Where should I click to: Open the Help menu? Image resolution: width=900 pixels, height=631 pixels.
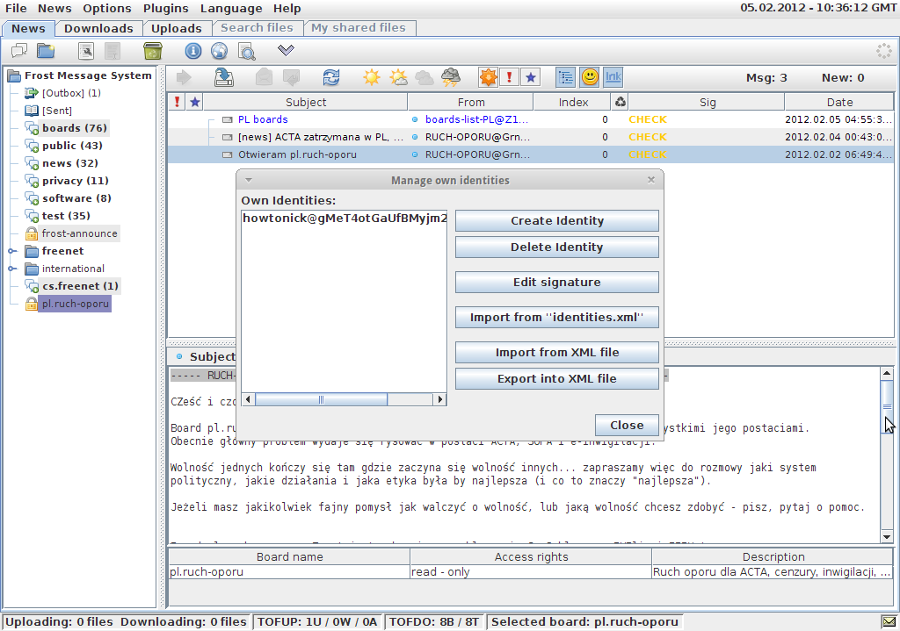pyautogui.click(x=287, y=9)
